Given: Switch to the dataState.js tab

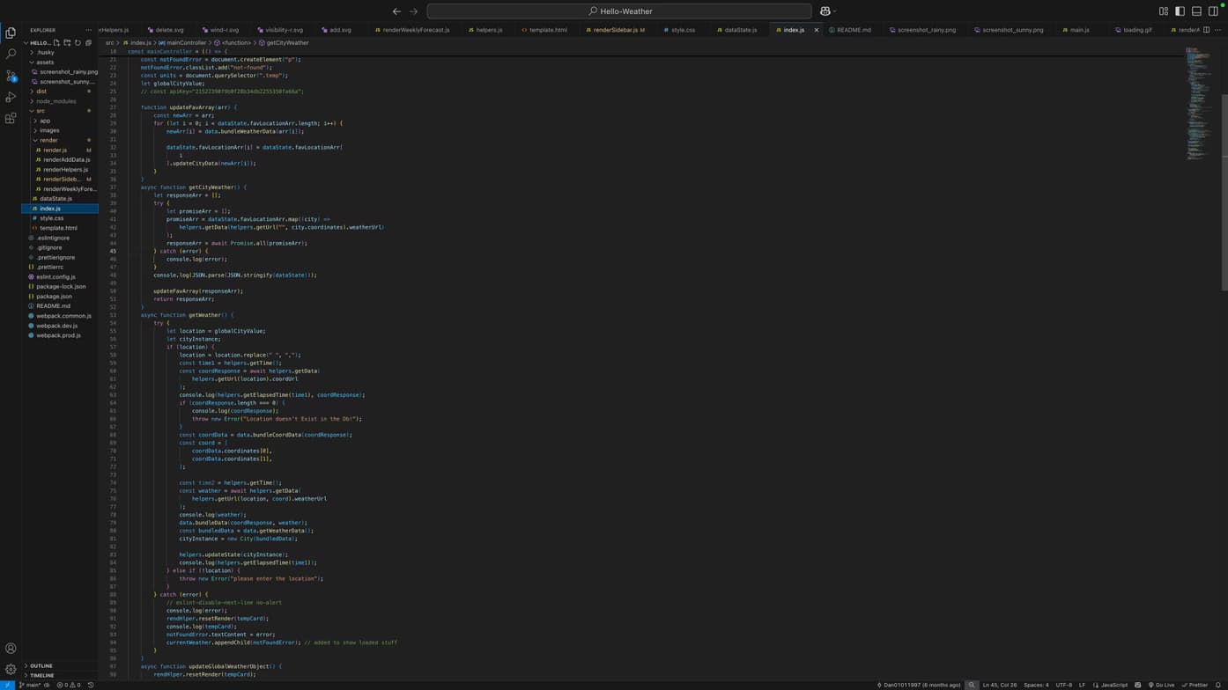Looking at the screenshot, I should pyautogui.click(x=740, y=30).
